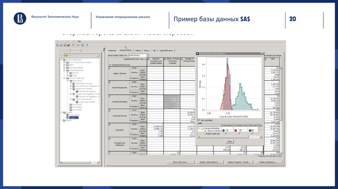Click the New document toolbar icon
The image size is (338, 189).
coord(57,45)
